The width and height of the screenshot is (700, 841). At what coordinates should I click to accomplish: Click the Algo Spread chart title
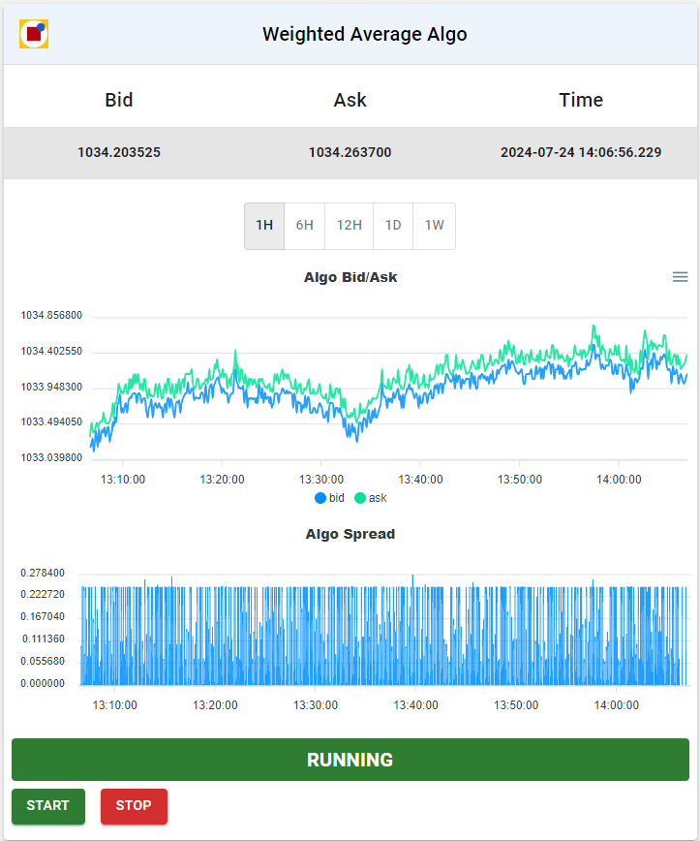point(350,534)
